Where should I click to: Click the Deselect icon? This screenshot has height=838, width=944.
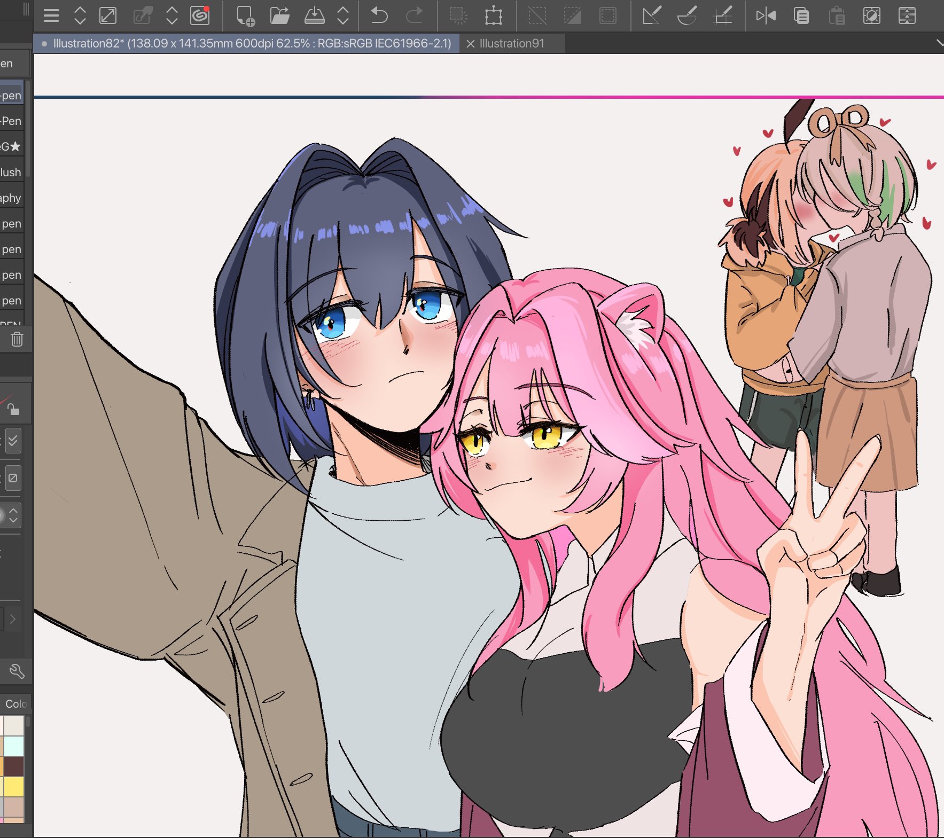click(x=537, y=15)
